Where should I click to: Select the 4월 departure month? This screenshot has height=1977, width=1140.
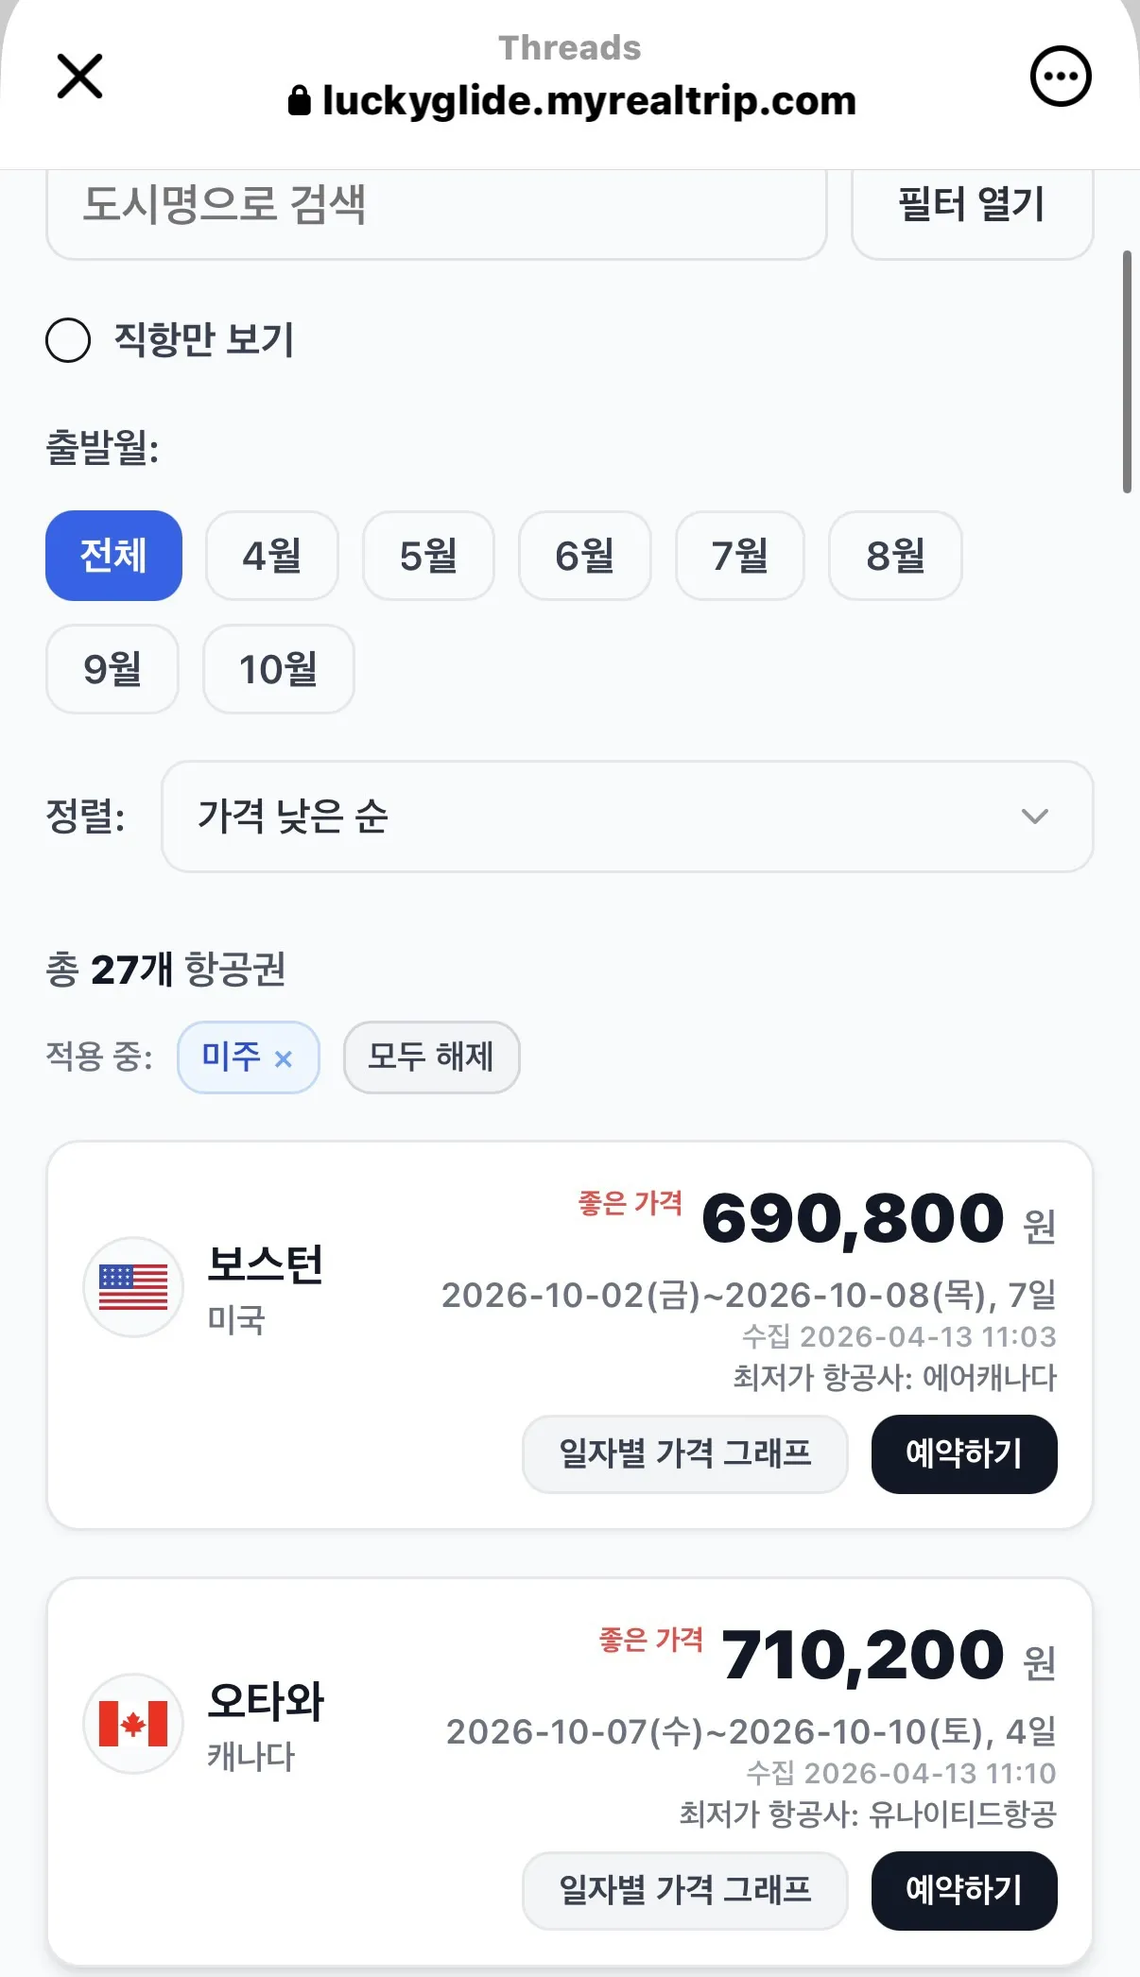272,556
